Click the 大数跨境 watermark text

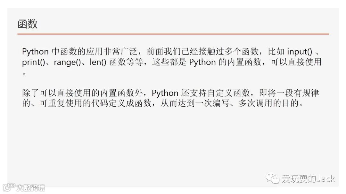click(x=31, y=188)
